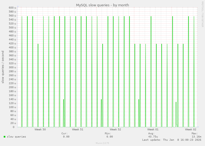This screenshot has height=146, width=205.
Task: Select the '180 u' y-axis label
Action: pos(12,91)
